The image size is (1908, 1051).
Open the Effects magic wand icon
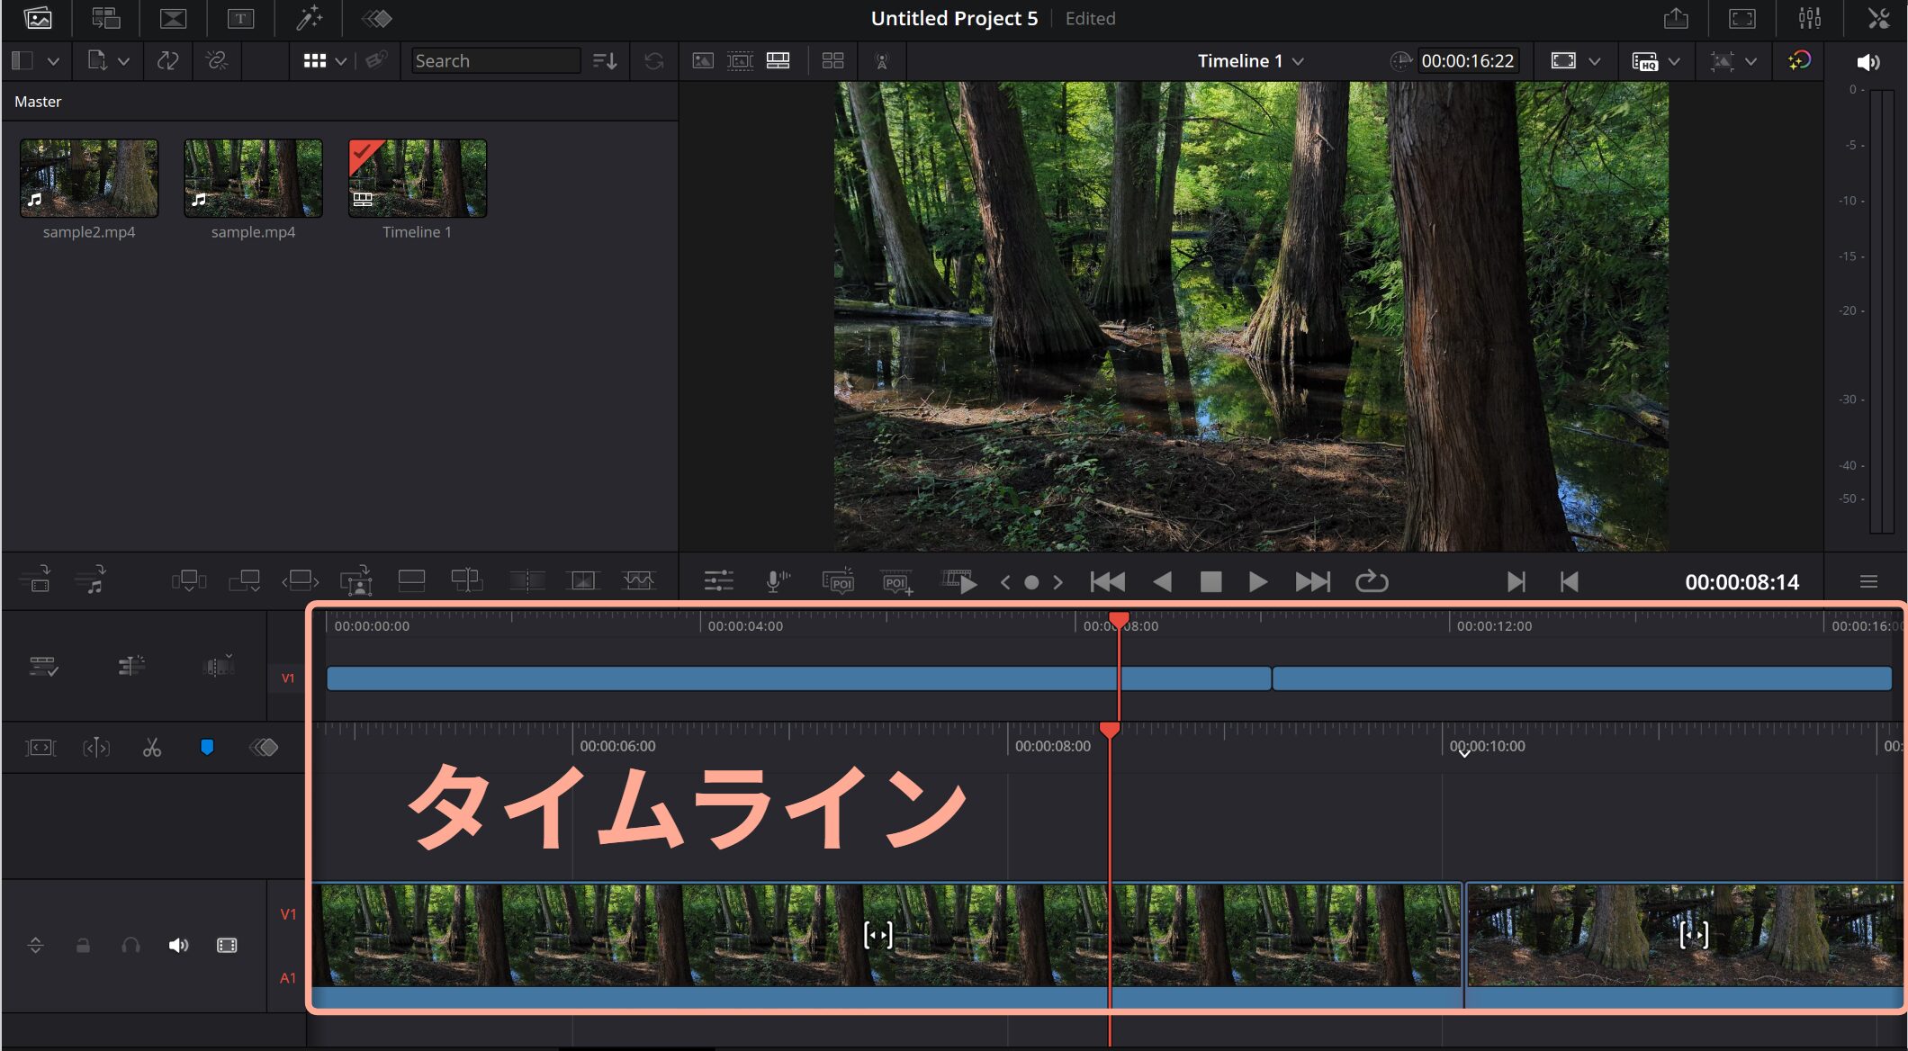click(309, 18)
